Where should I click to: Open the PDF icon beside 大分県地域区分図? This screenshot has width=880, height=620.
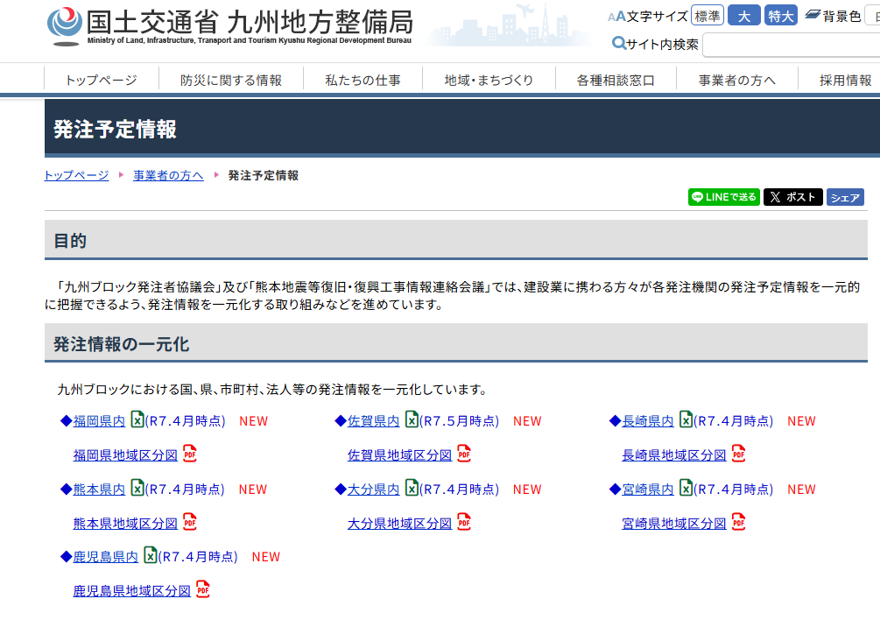[x=463, y=522]
